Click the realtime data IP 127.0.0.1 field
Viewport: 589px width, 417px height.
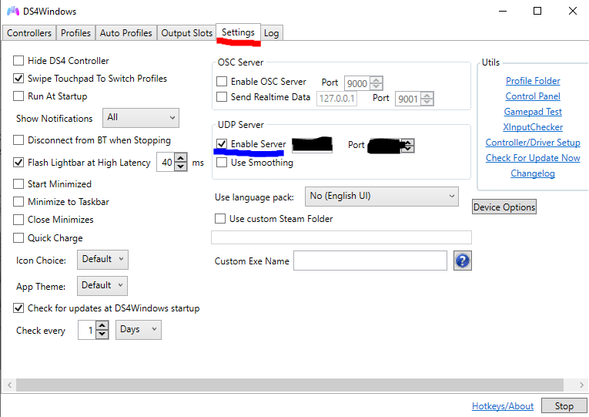336,99
